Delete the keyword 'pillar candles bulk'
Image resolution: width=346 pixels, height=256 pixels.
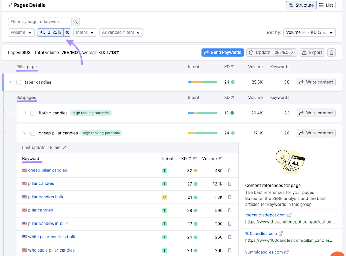click(230, 197)
